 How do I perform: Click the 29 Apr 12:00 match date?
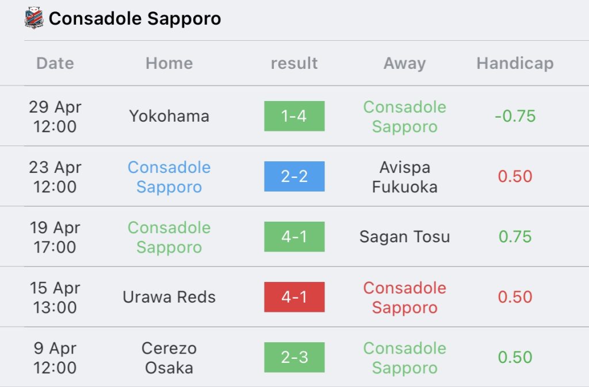pyautogui.click(x=55, y=117)
